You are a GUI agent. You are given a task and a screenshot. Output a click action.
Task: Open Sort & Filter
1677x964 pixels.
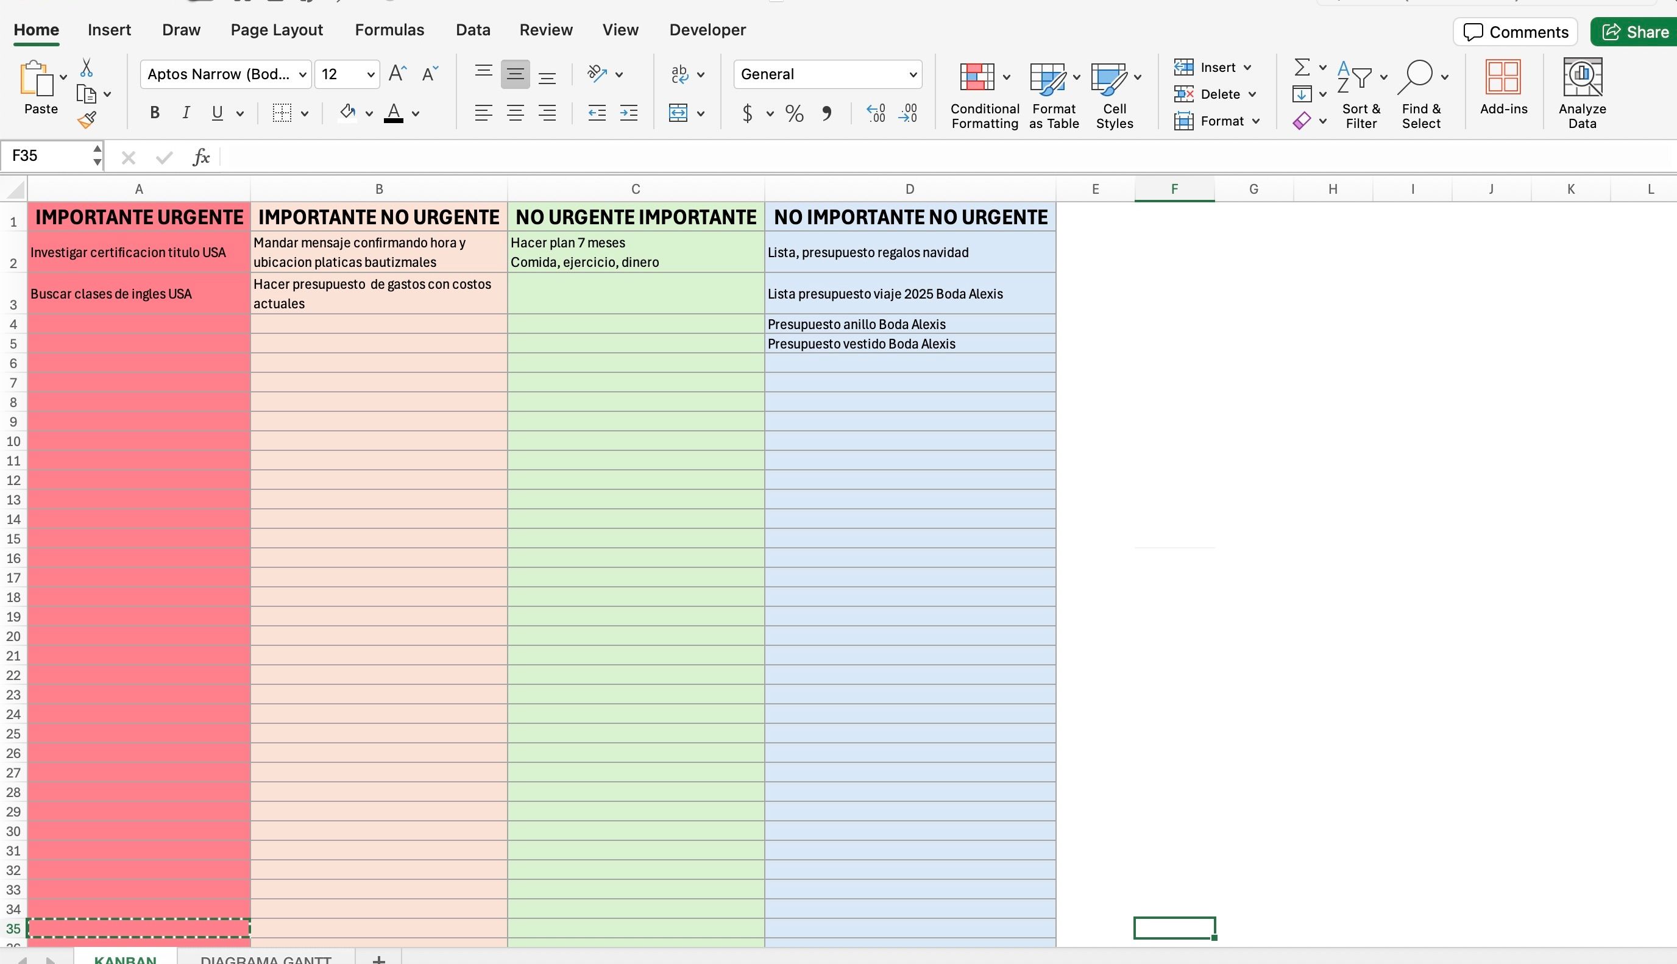(1361, 95)
